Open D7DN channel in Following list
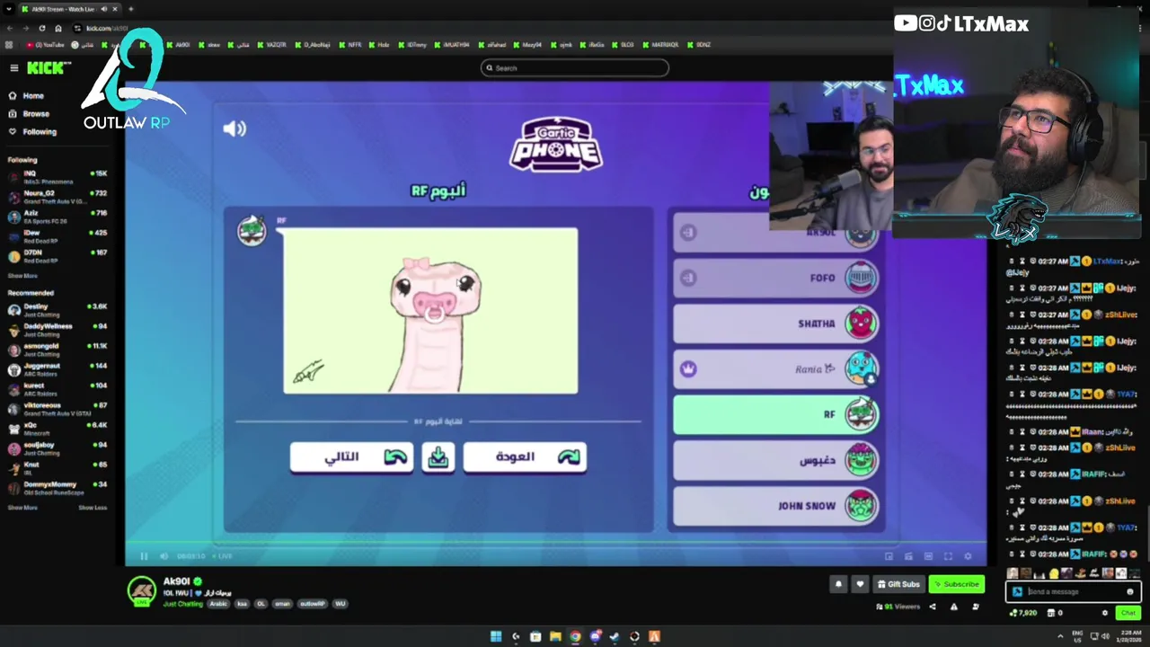The height and width of the screenshot is (647, 1150). (57, 255)
